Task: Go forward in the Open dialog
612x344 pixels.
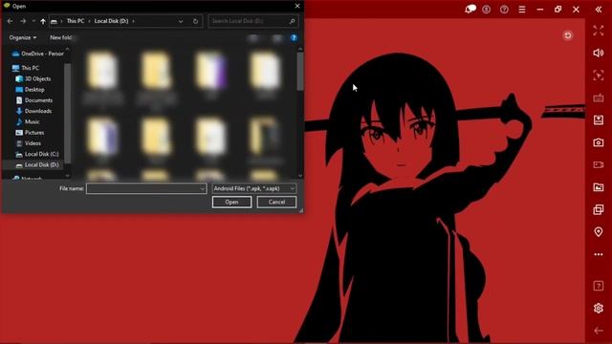Action: [23, 21]
